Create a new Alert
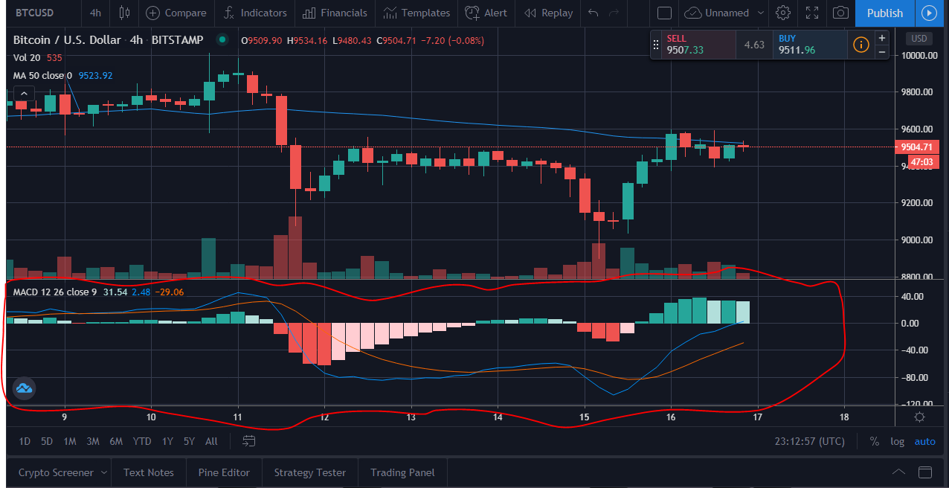The image size is (949, 488). tap(486, 13)
